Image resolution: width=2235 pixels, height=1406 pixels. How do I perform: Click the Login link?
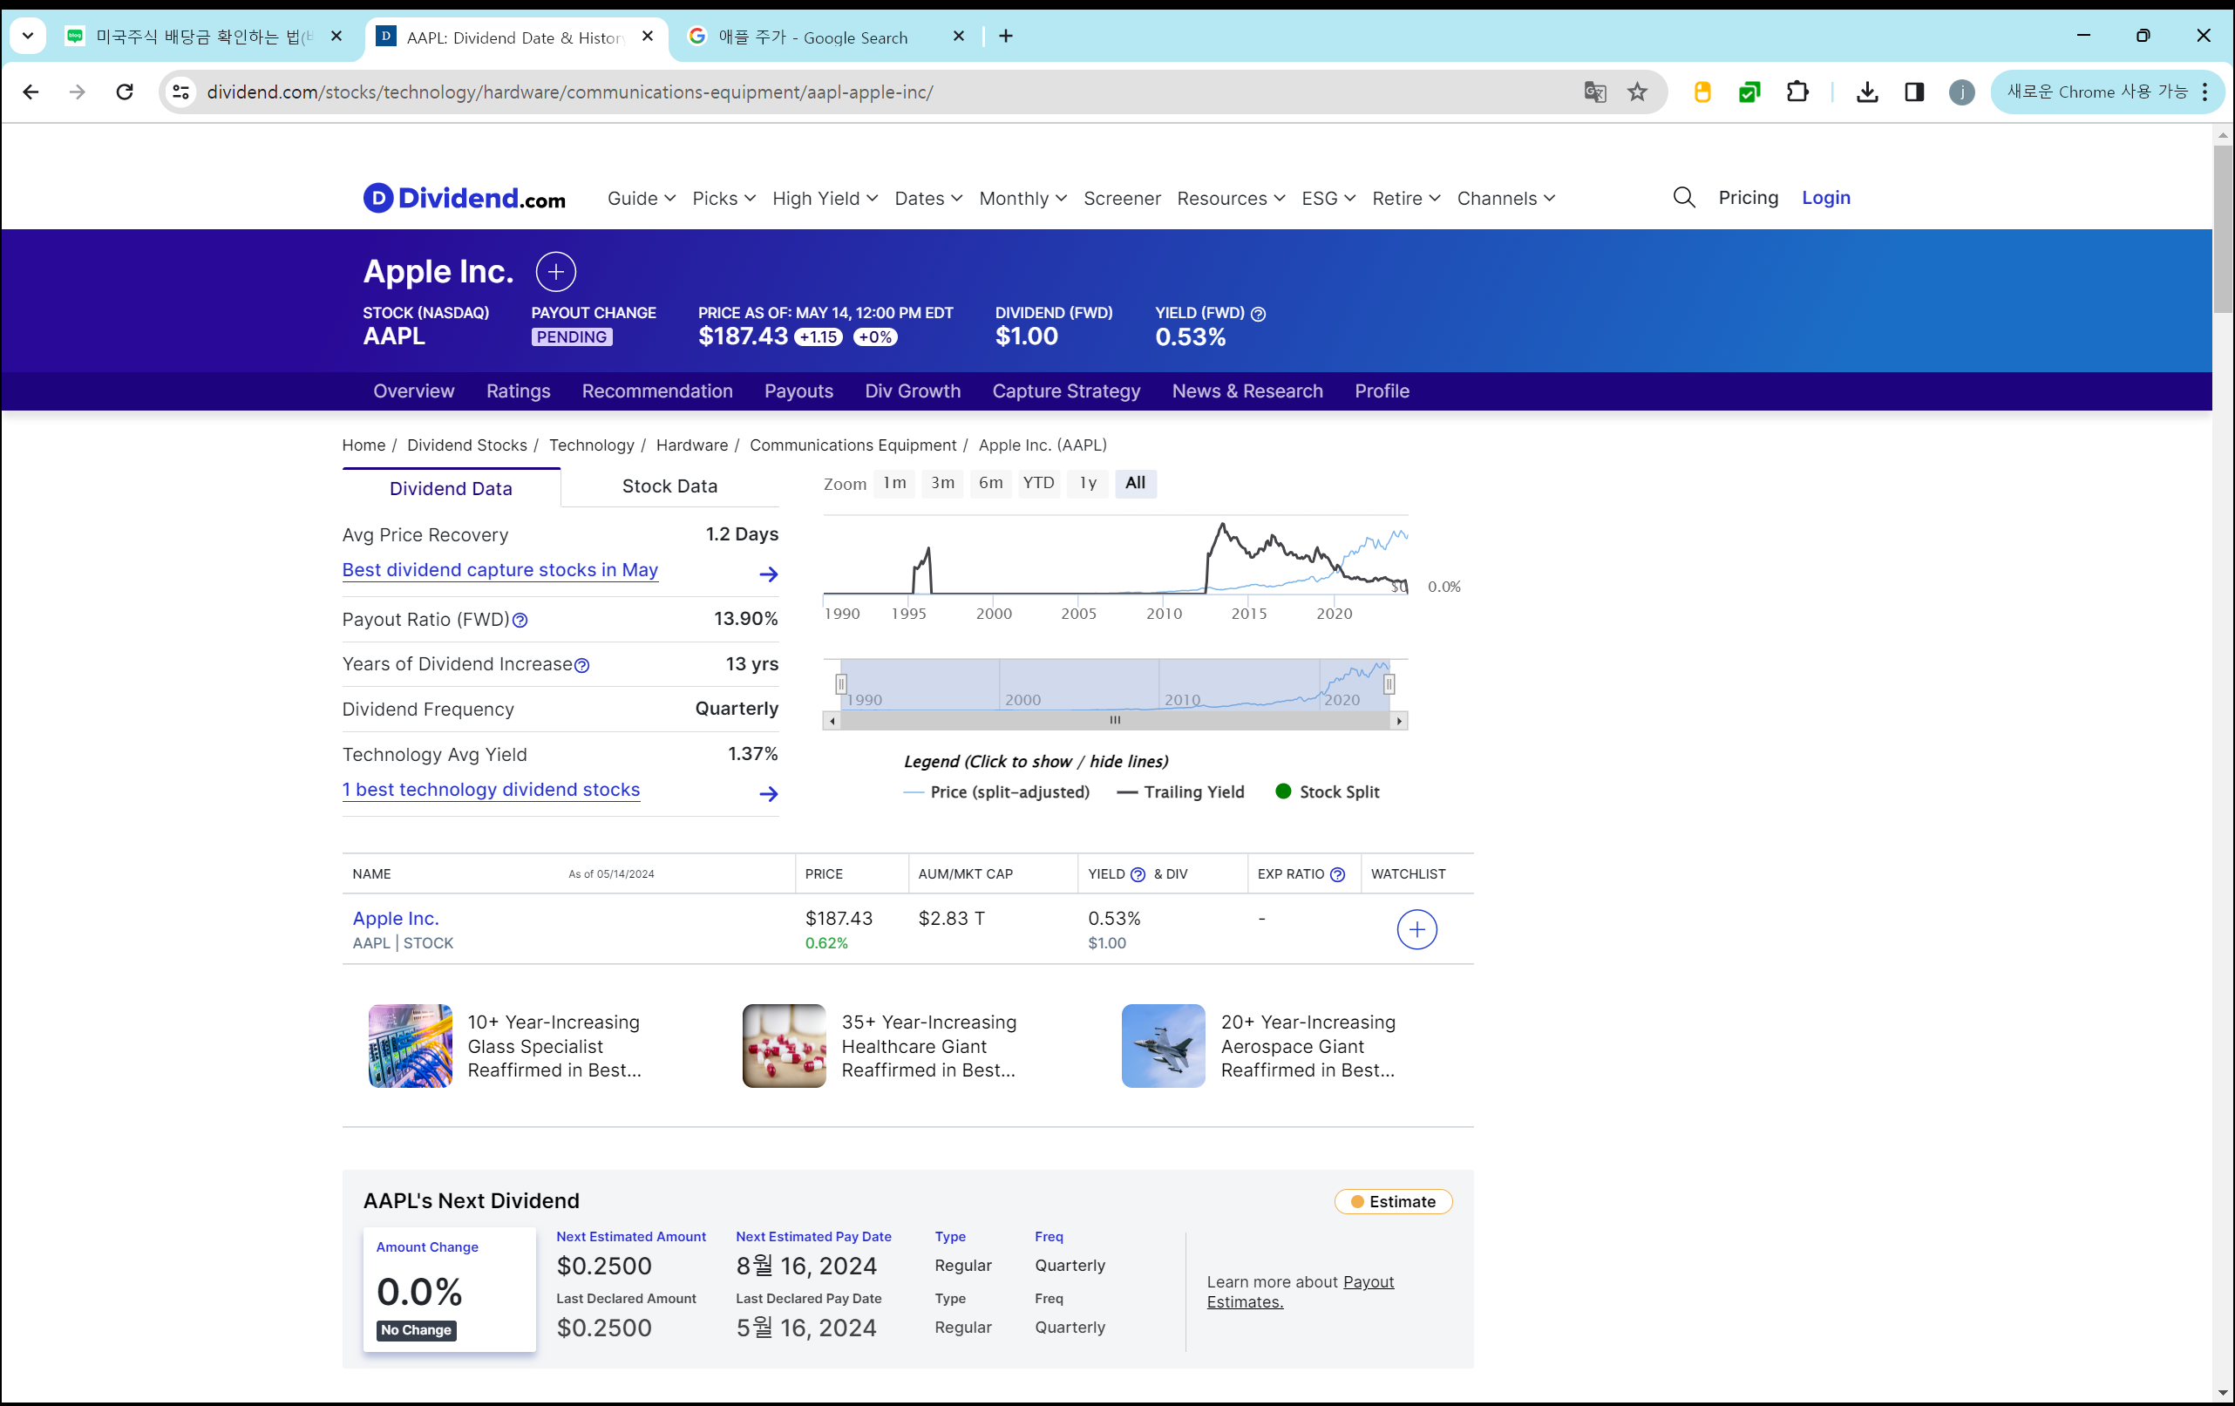(1824, 198)
